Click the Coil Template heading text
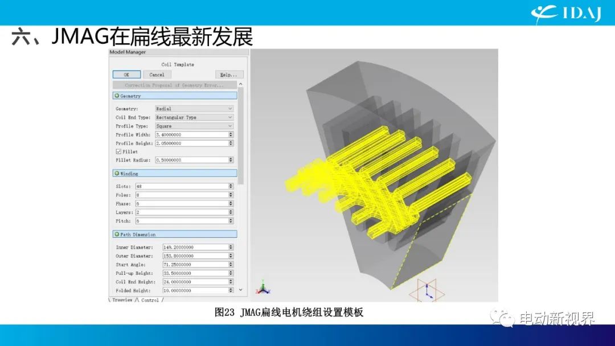 tap(178, 64)
